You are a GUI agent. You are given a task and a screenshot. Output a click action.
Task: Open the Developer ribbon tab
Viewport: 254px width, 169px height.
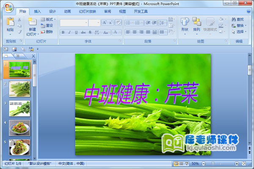tap(141, 11)
